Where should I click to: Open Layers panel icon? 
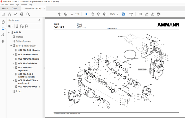[3, 42]
